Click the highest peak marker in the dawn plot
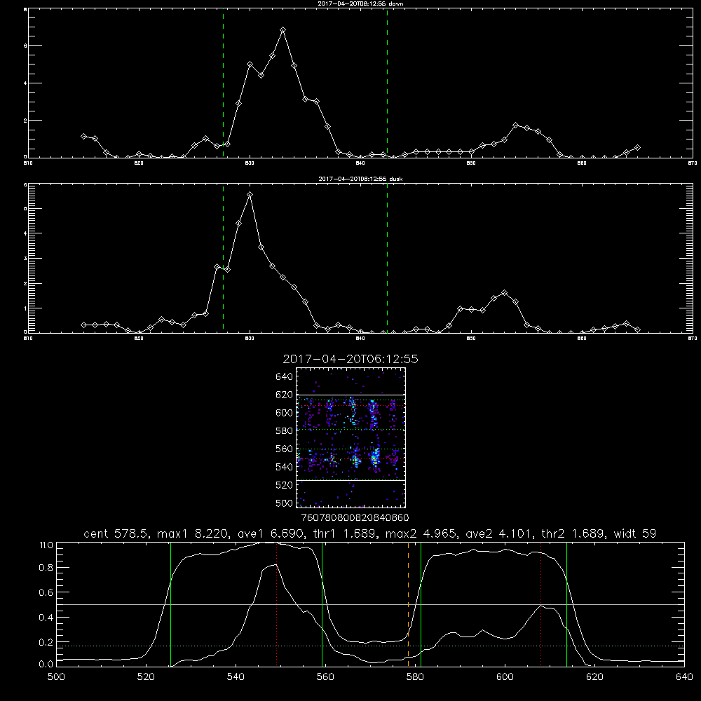The image size is (701, 701). 283,30
